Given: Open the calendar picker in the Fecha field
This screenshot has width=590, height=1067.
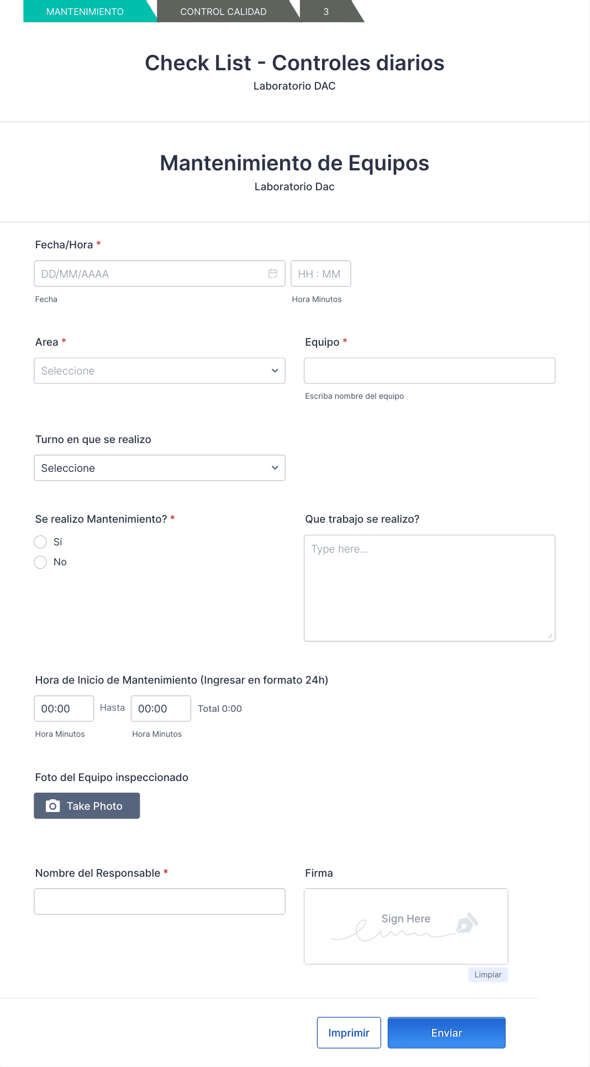Looking at the screenshot, I should 273,273.
